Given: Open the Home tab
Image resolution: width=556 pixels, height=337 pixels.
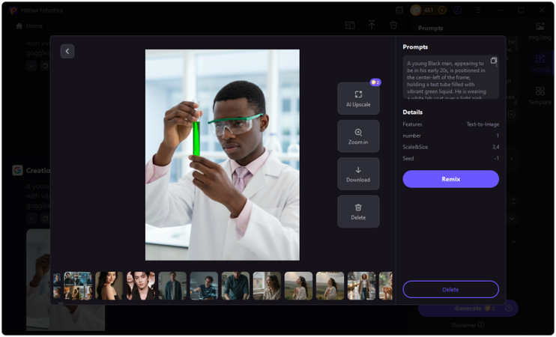Looking at the screenshot, I should pyautogui.click(x=29, y=26).
